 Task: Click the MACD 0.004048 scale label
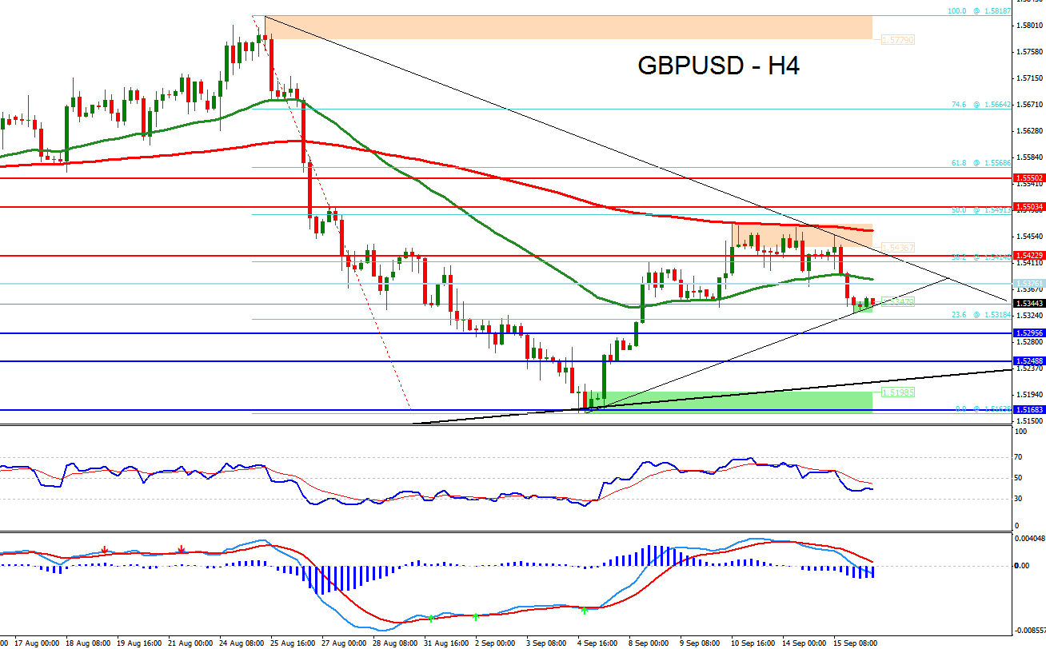click(x=1028, y=537)
